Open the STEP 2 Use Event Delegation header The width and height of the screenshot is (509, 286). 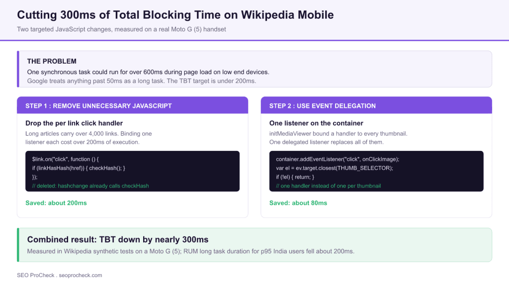376,105
